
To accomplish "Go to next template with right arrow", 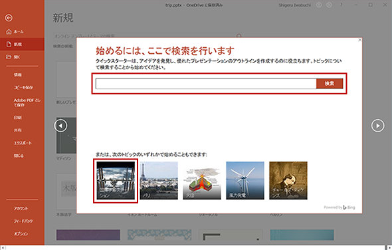I will (378, 126).
